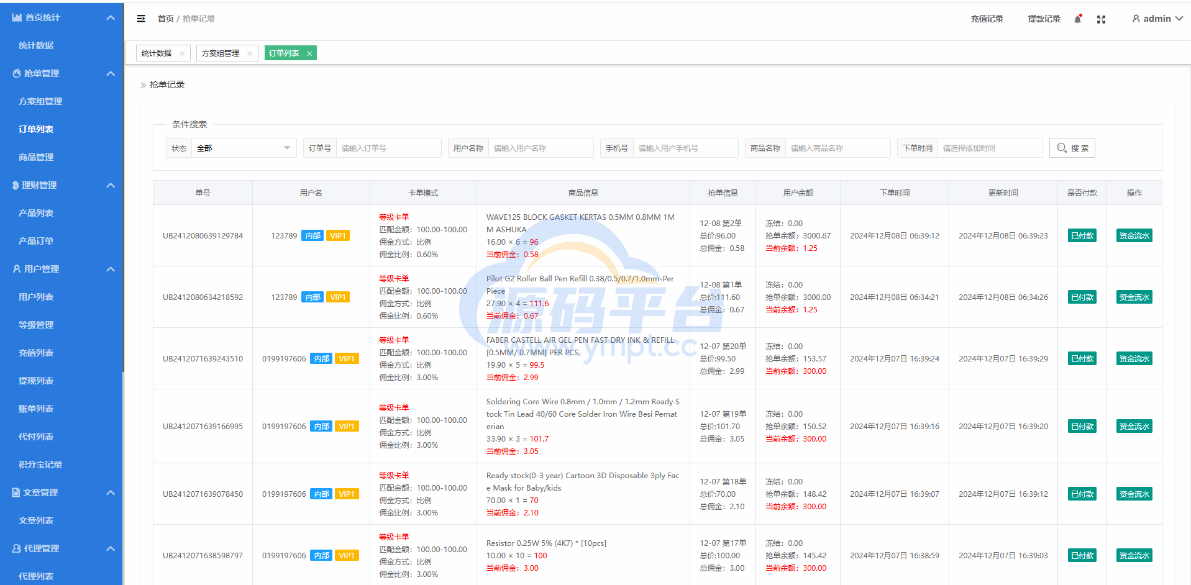Collapse the 理财管理 sidebar group
This screenshot has height=585, width=1191.
click(x=111, y=185)
